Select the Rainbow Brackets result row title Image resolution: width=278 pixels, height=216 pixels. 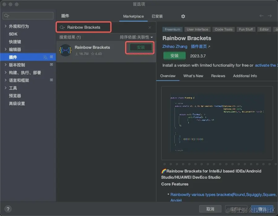pyautogui.click(x=92, y=48)
